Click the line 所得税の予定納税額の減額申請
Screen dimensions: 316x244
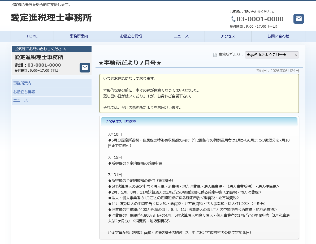coord(135,163)
